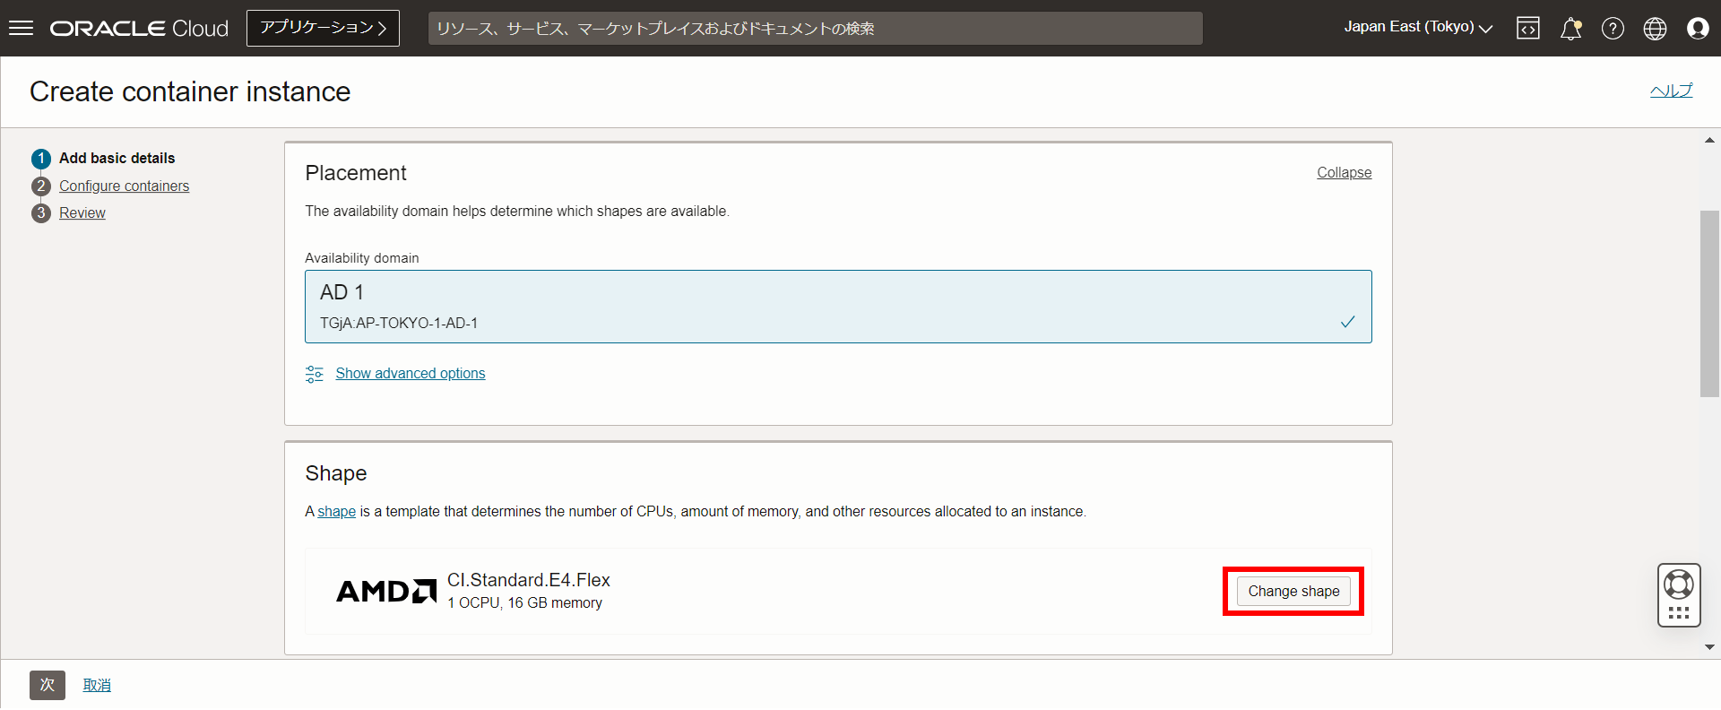Click the CI.Standard.E4.Flex shape name
Screen dimensions: 1721x710
[529, 581]
